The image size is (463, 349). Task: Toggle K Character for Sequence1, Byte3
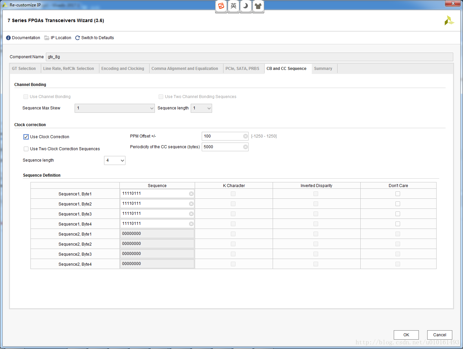233,214
